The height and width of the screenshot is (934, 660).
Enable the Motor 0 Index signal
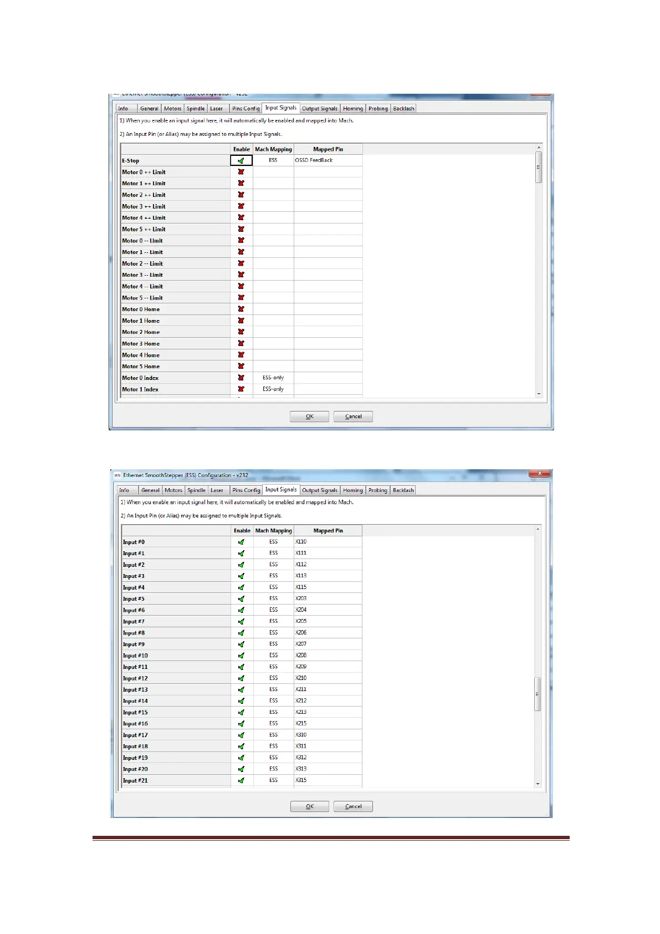pos(241,378)
